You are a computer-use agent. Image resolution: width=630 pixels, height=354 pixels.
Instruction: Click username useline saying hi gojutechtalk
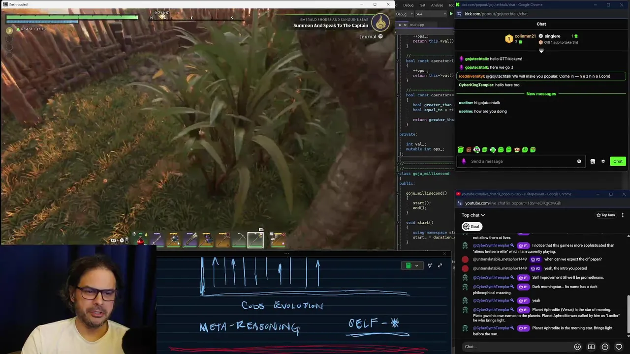465,103
